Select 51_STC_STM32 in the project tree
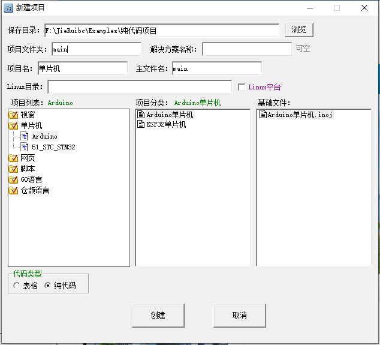Screen dimensions: 380x345 click(x=53, y=147)
